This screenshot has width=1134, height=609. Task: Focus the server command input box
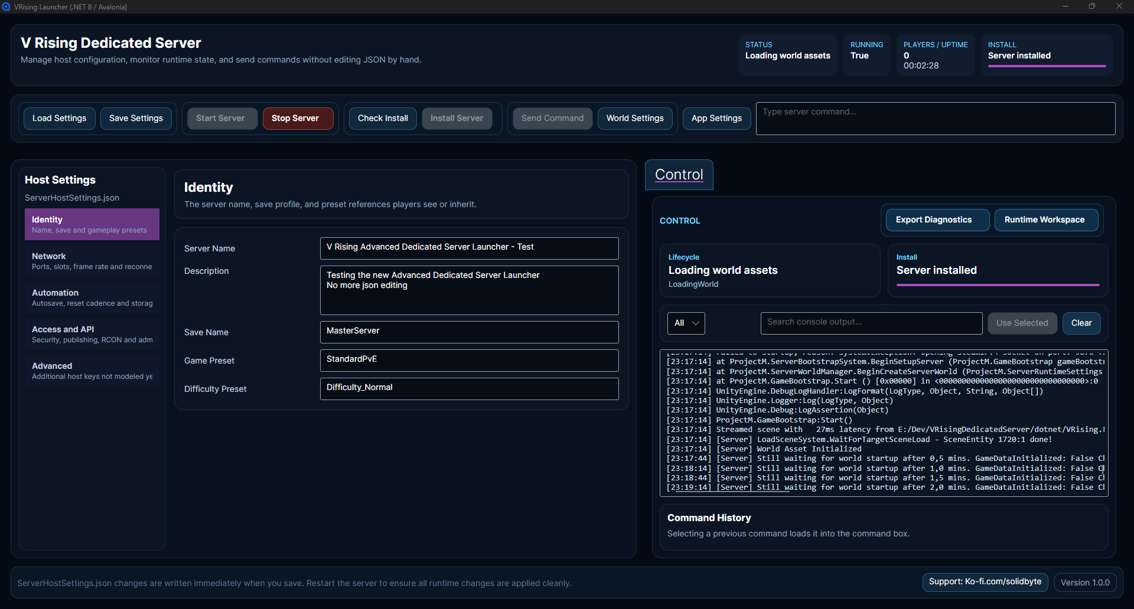[x=936, y=119]
